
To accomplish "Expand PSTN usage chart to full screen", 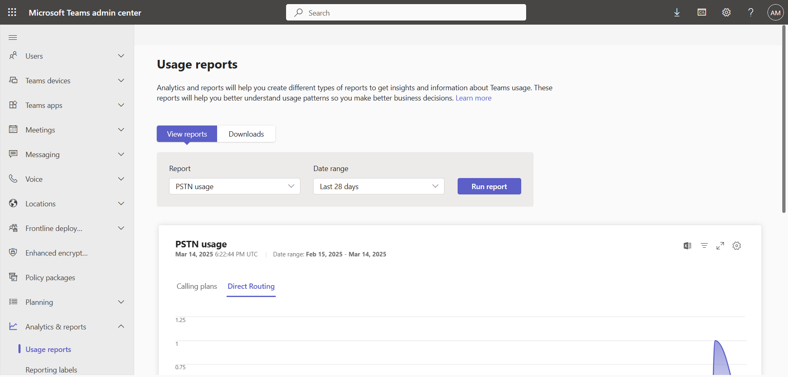I will (720, 246).
